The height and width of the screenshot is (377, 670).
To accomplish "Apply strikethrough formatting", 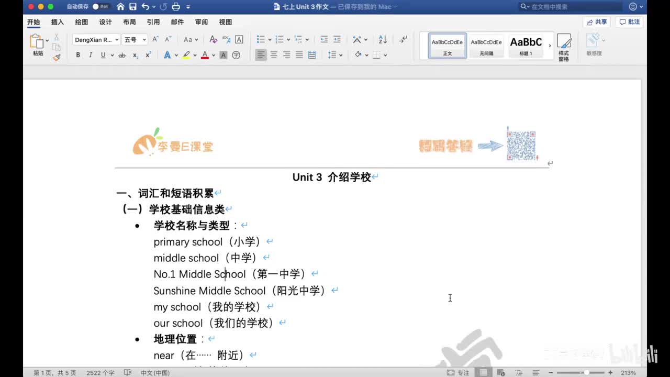I will (x=122, y=55).
